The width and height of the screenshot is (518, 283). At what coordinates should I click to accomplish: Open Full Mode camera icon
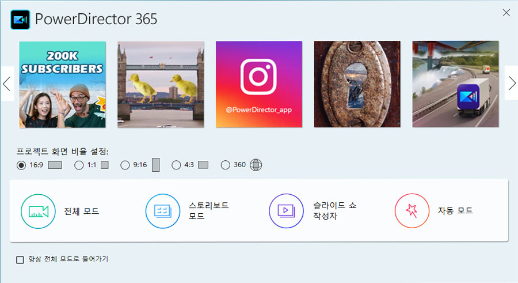[38, 211]
